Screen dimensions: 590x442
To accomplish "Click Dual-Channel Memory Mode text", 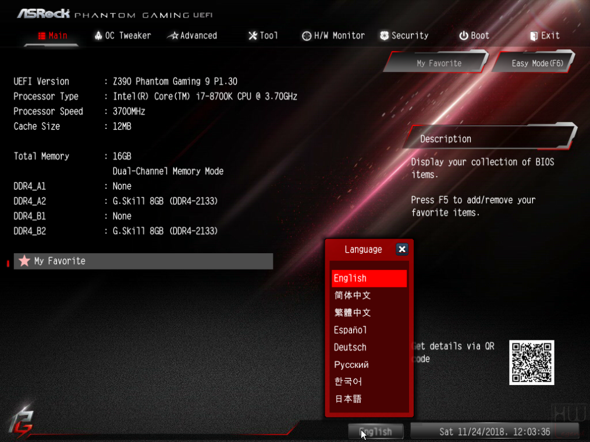I will (x=168, y=171).
